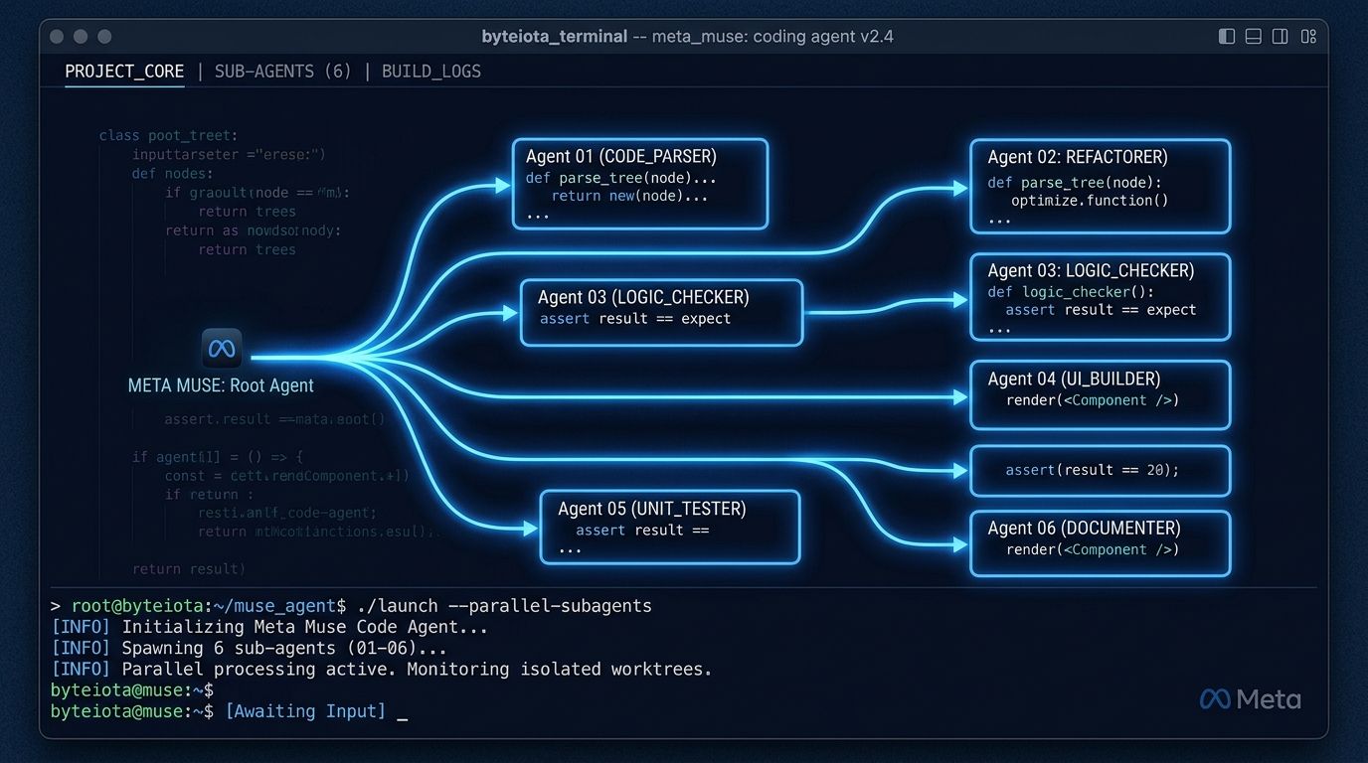The width and height of the screenshot is (1368, 763).
Task: Open the customize layout icon
Action: [1308, 37]
